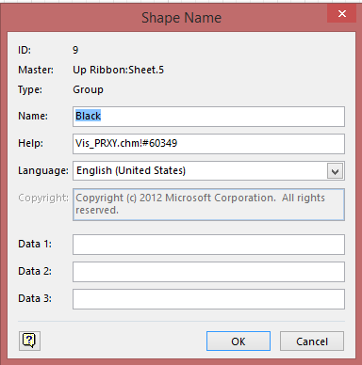
Task: Close the Shape Name dialog
Action: click(x=342, y=13)
